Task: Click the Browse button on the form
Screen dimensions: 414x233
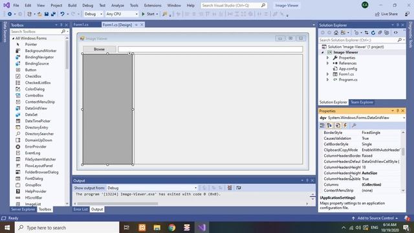Action: (99, 49)
